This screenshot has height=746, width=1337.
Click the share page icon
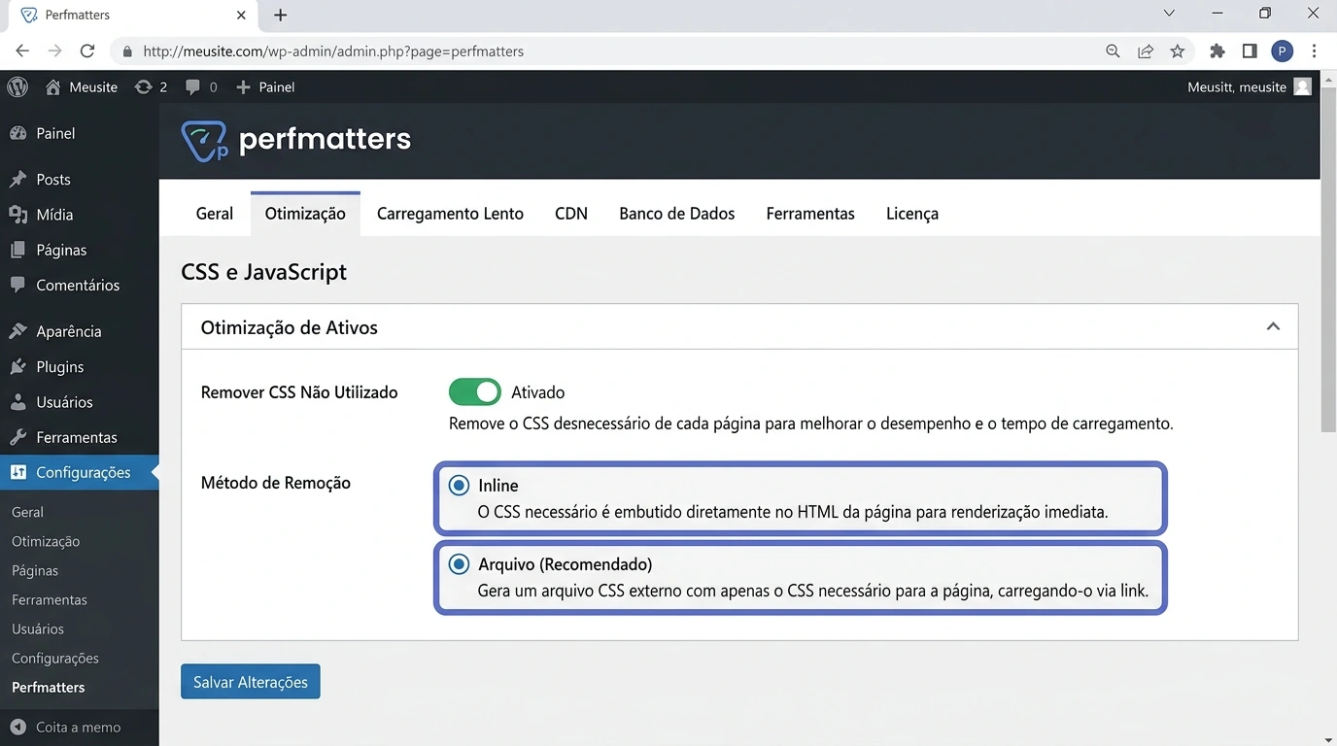(1146, 51)
